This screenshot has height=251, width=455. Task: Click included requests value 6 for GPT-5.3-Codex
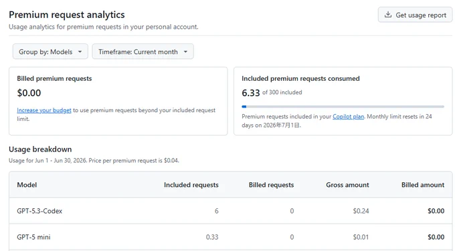point(217,211)
